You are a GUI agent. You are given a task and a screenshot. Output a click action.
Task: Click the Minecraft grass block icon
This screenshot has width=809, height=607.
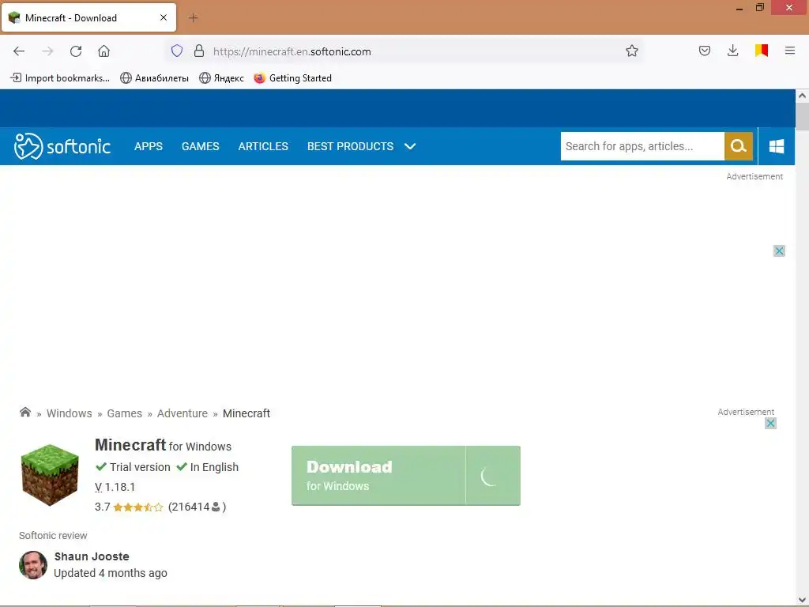(x=50, y=475)
